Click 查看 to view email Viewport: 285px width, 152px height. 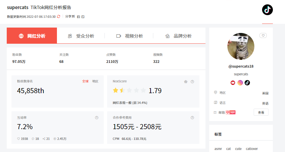[261, 112]
